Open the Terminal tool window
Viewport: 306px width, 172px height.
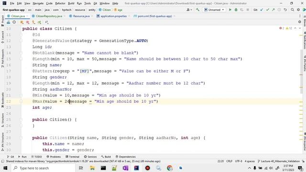[72, 157]
